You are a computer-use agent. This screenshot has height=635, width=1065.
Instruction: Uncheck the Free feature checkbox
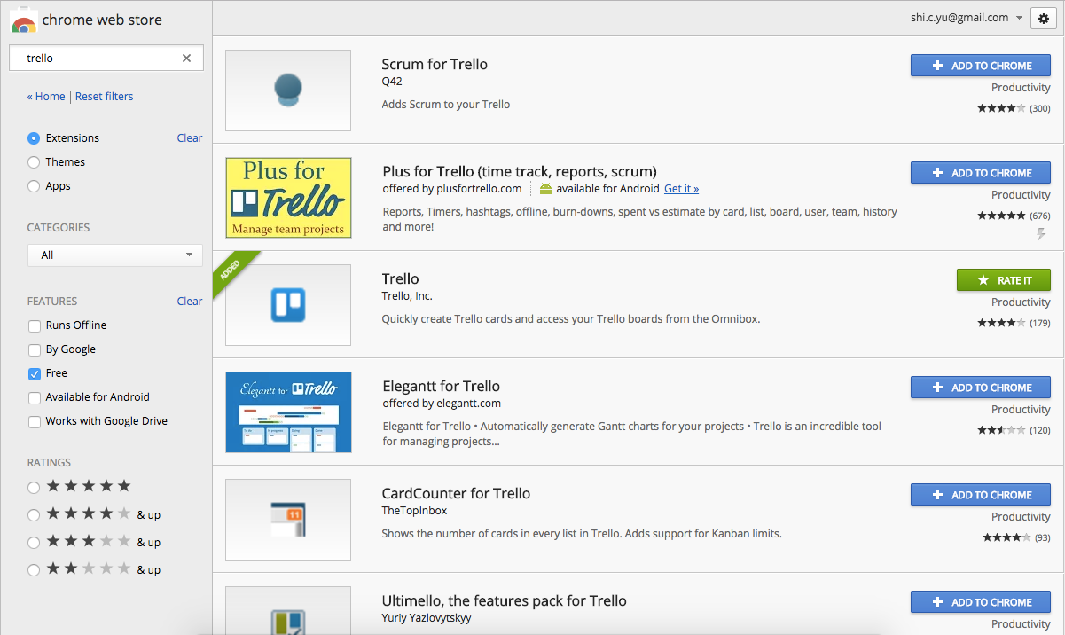point(35,373)
